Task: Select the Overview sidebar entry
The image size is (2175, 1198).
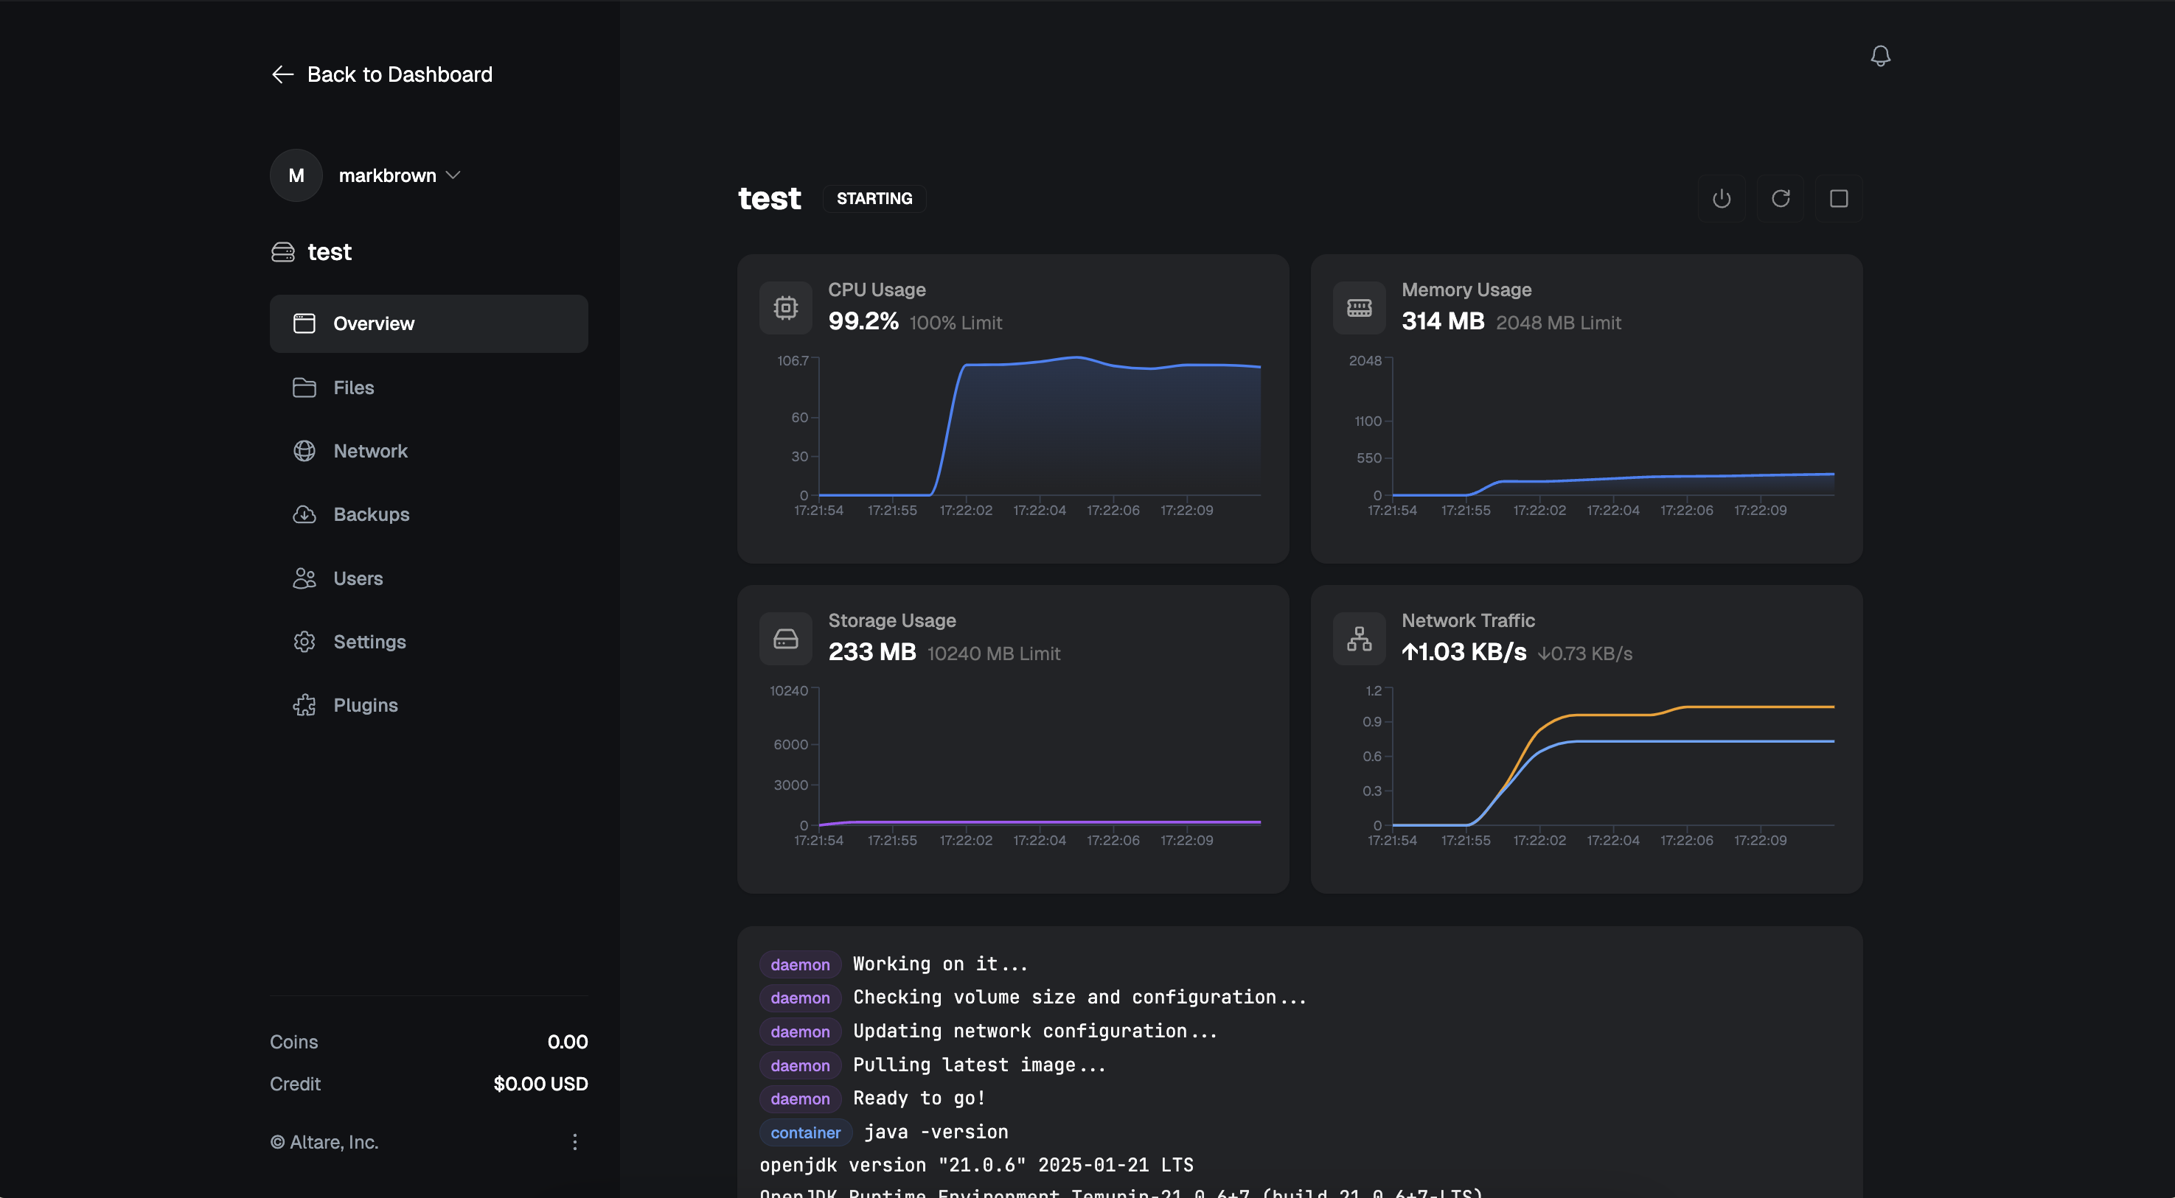Action: (x=373, y=323)
